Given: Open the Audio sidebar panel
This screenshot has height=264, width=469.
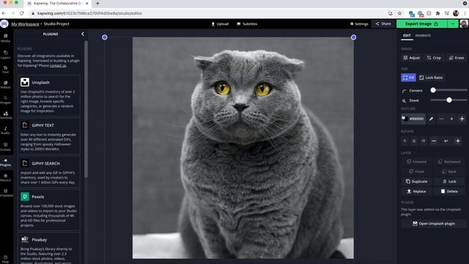Looking at the screenshot, I should pos(5,131).
